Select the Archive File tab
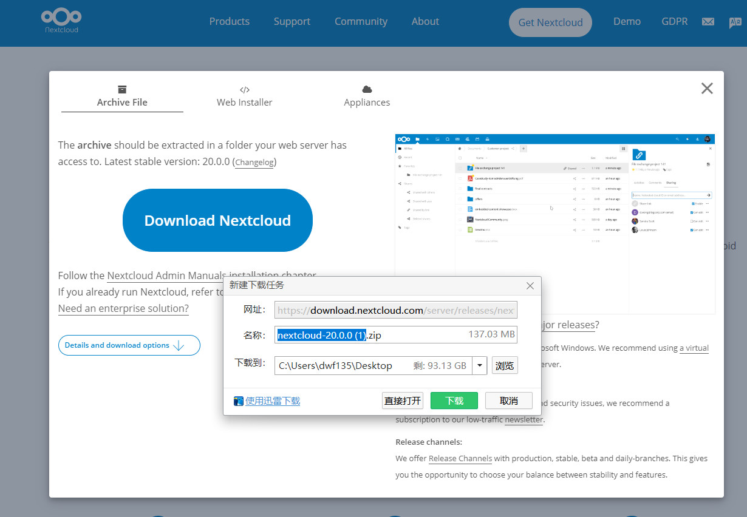The width and height of the screenshot is (747, 517). [122, 96]
